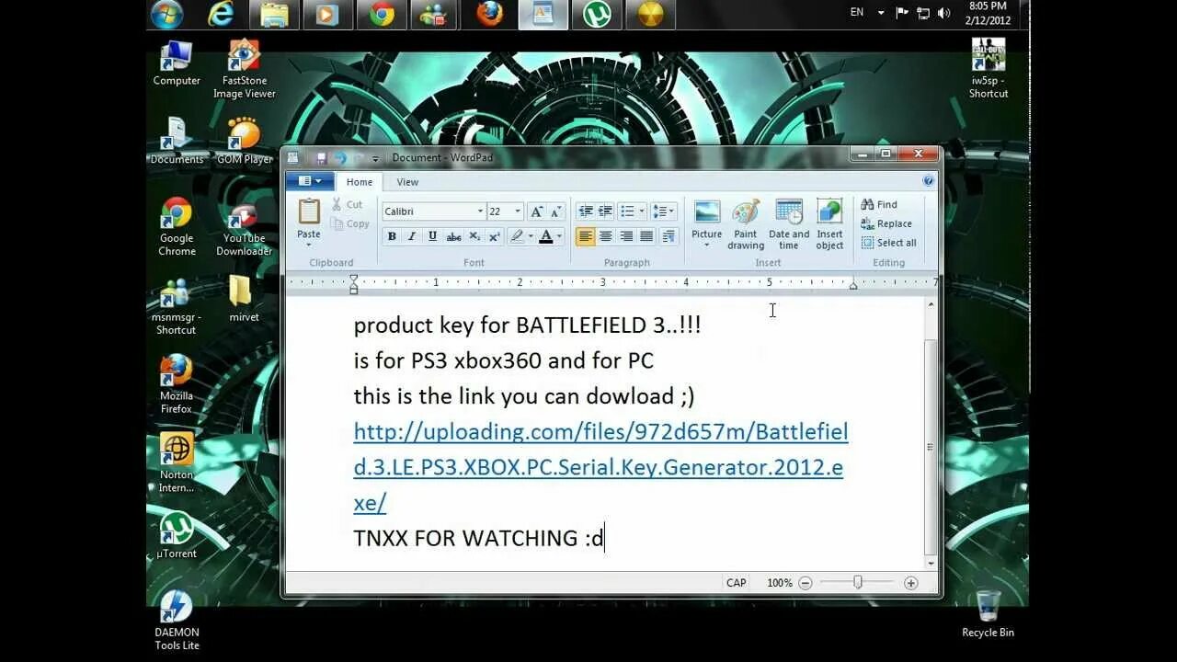This screenshot has width=1177, height=662.
Task: Align text right
Action: coord(626,236)
